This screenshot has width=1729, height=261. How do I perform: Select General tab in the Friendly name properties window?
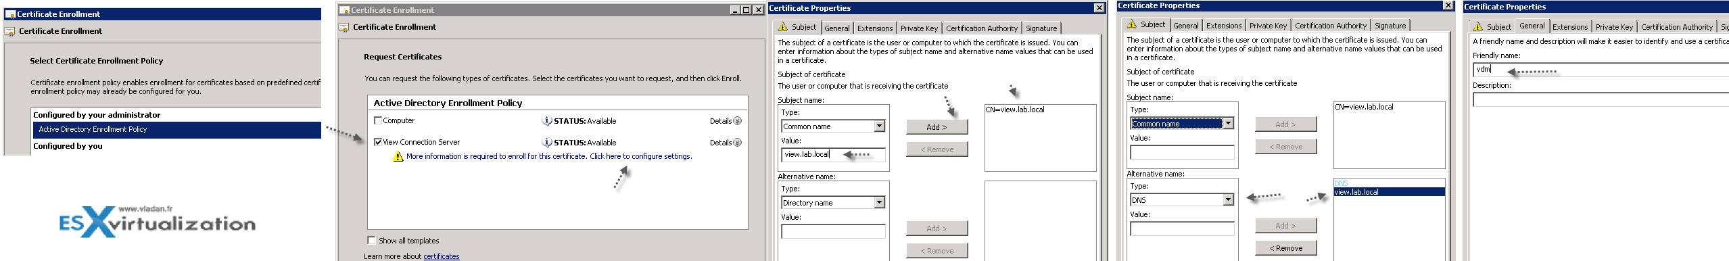pos(1532,26)
